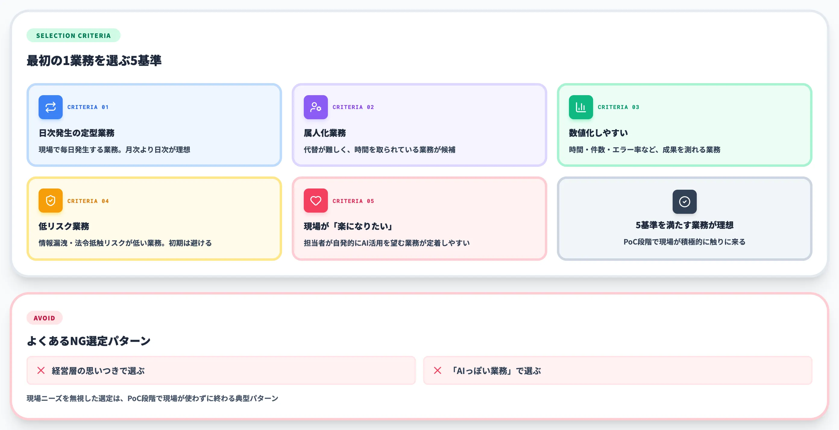839x430 pixels.
Task: Click the heading よくあるNG選定パターン
Action: click(x=88, y=341)
